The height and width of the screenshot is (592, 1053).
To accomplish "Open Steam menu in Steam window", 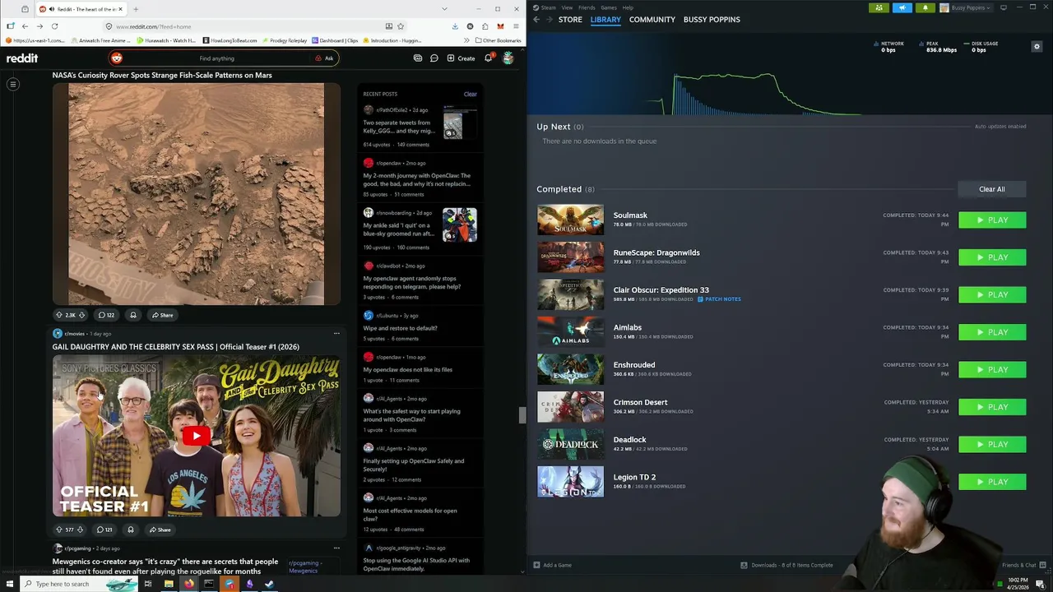I will [545, 7].
